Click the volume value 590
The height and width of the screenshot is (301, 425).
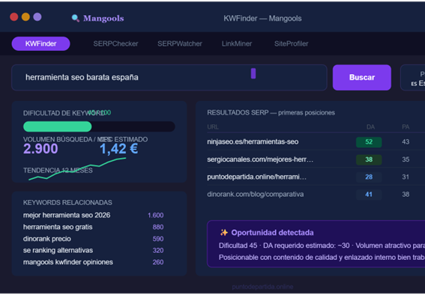(158, 239)
